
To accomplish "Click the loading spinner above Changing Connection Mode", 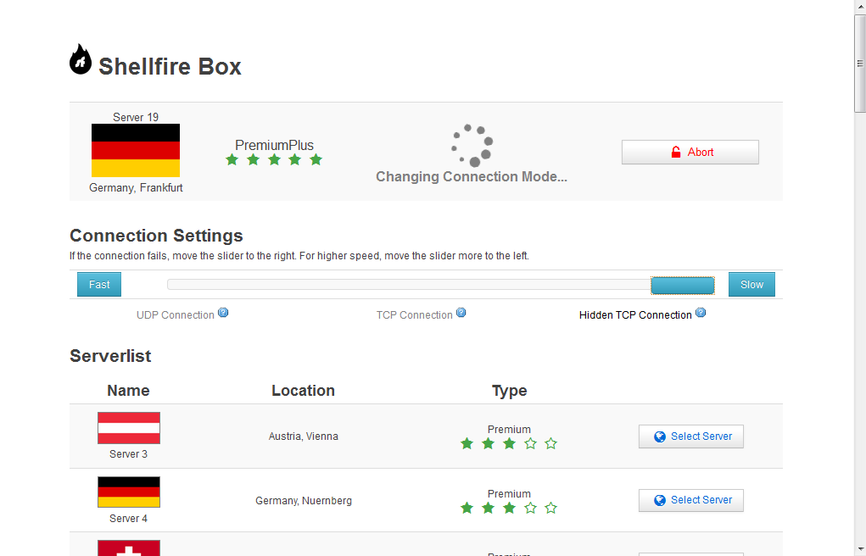I will [472, 145].
